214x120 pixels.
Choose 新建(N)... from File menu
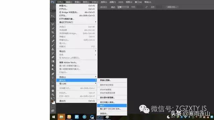coord(77,6)
